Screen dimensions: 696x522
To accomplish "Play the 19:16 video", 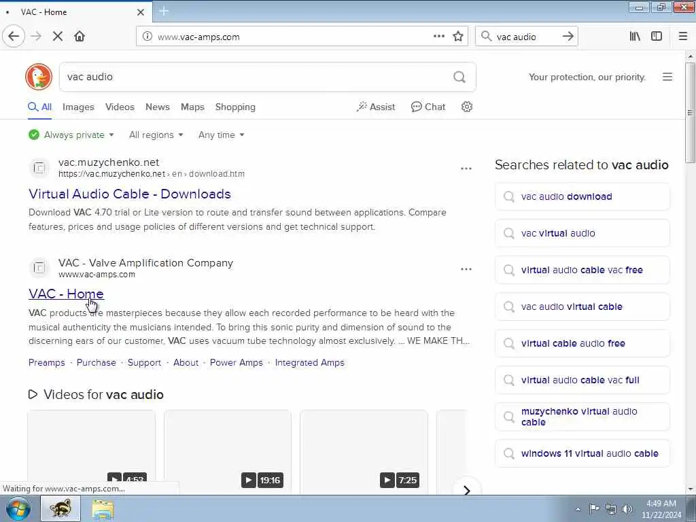I will [227, 452].
